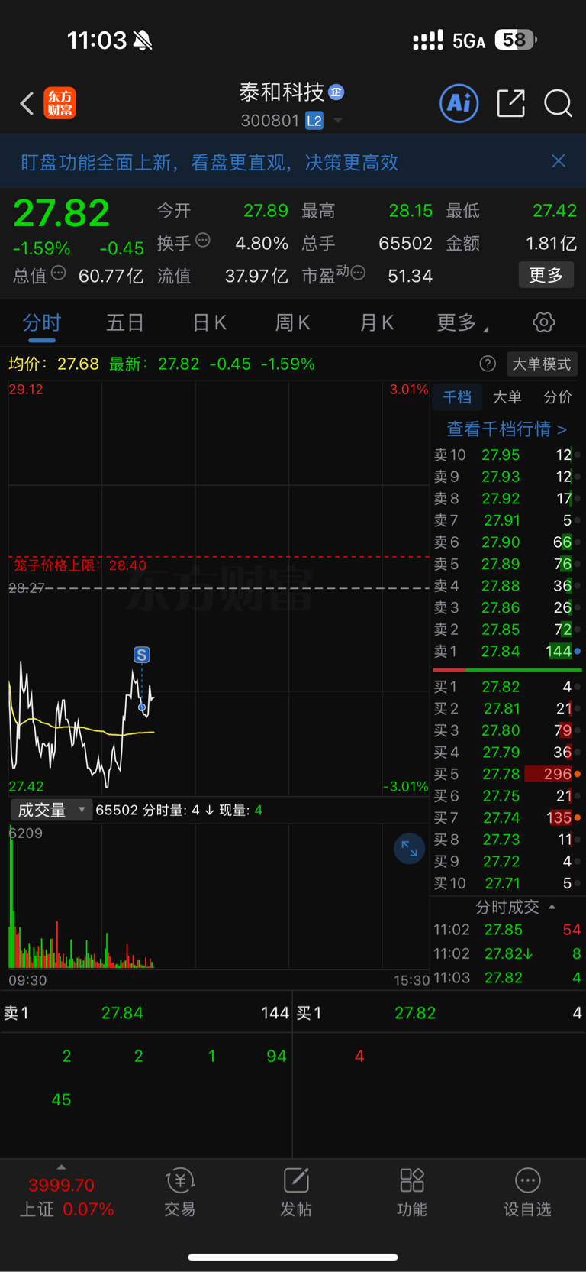The image size is (586, 1272).
Task: Expand the stock code dropdown arrow
Action: 338,121
